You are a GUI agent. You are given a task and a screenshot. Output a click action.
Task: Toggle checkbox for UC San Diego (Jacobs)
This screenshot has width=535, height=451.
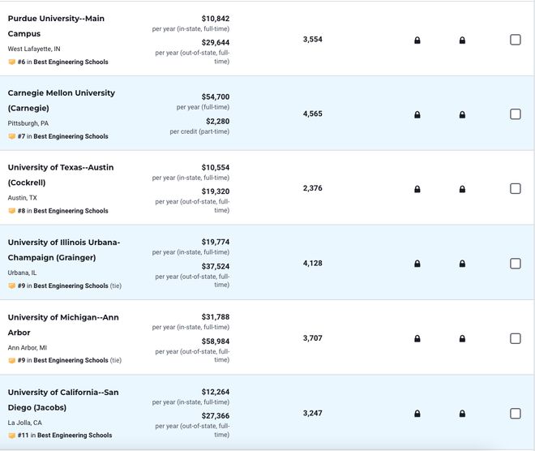pos(515,414)
